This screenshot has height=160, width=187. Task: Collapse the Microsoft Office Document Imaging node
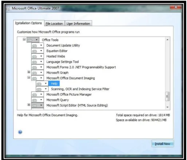(x=29, y=77)
